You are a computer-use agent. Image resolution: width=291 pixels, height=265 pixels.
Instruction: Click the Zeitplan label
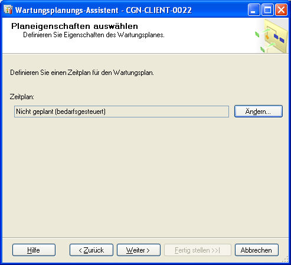click(x=22, y=97)
